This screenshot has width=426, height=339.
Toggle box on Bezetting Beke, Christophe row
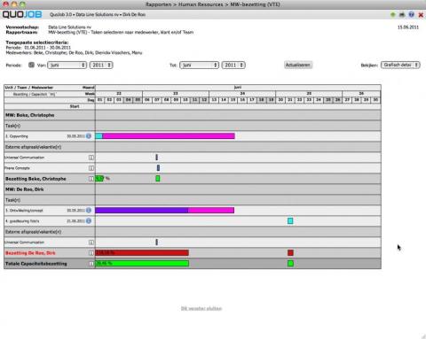pos(91,179)
